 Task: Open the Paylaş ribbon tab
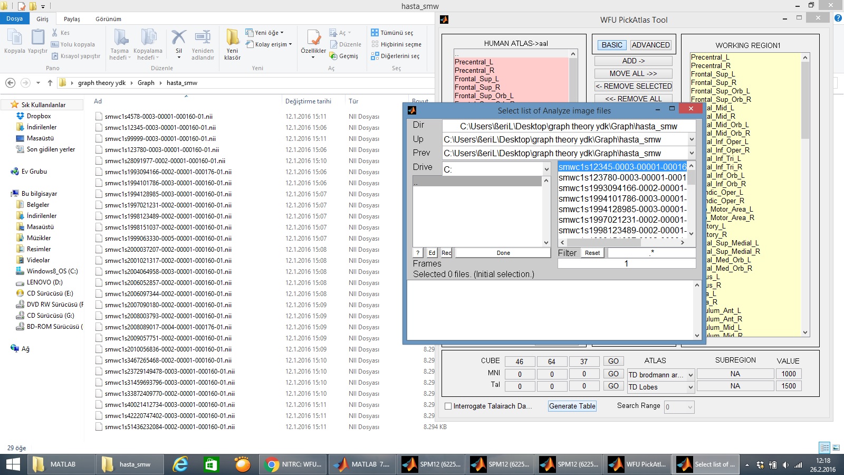72,19
